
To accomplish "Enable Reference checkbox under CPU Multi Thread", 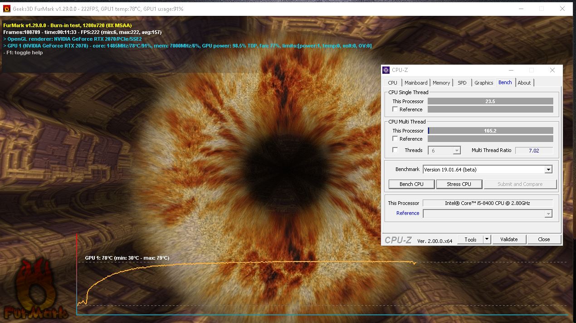I will (395, 139).
